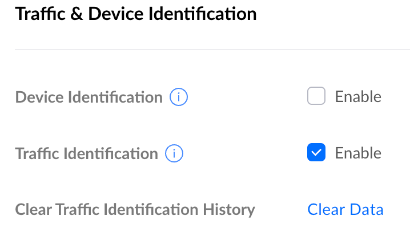Uncheck the Traffic Identification checkbox
410x236 pixels.
coord(316,153)
